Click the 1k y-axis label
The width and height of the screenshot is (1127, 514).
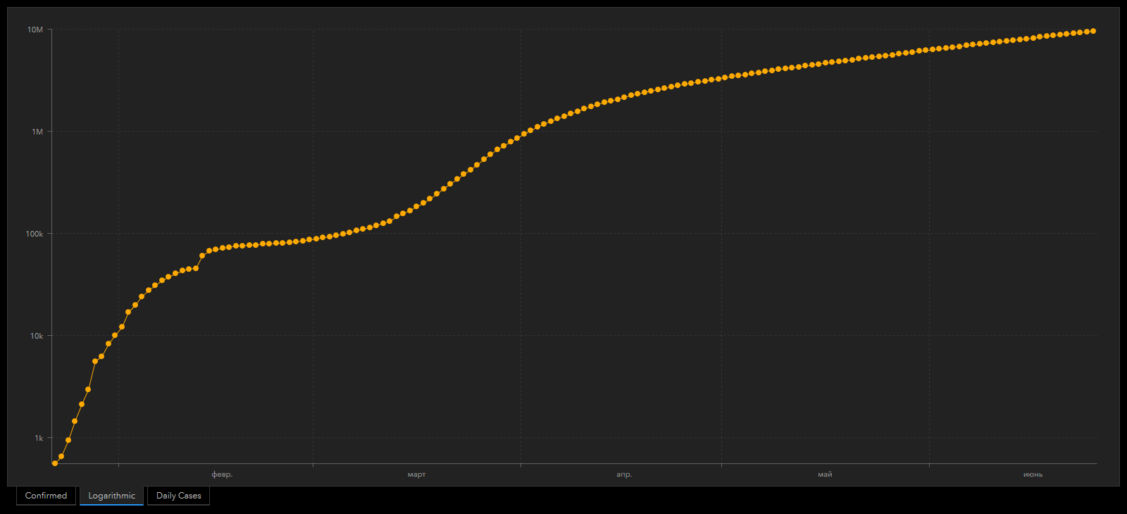click(x=39, y=438)
